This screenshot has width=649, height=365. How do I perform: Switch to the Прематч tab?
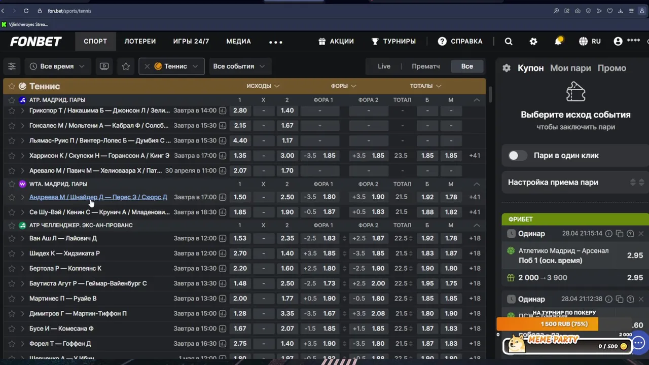pos(425,66)
